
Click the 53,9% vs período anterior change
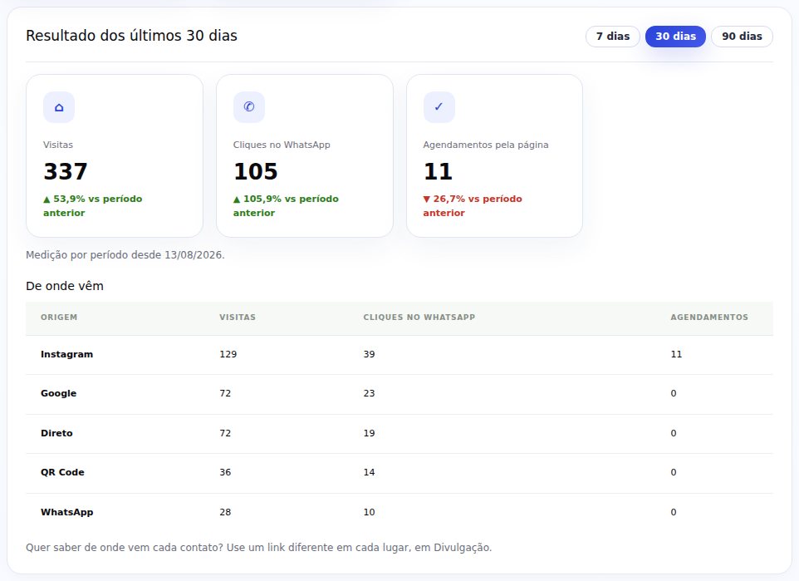93,205
